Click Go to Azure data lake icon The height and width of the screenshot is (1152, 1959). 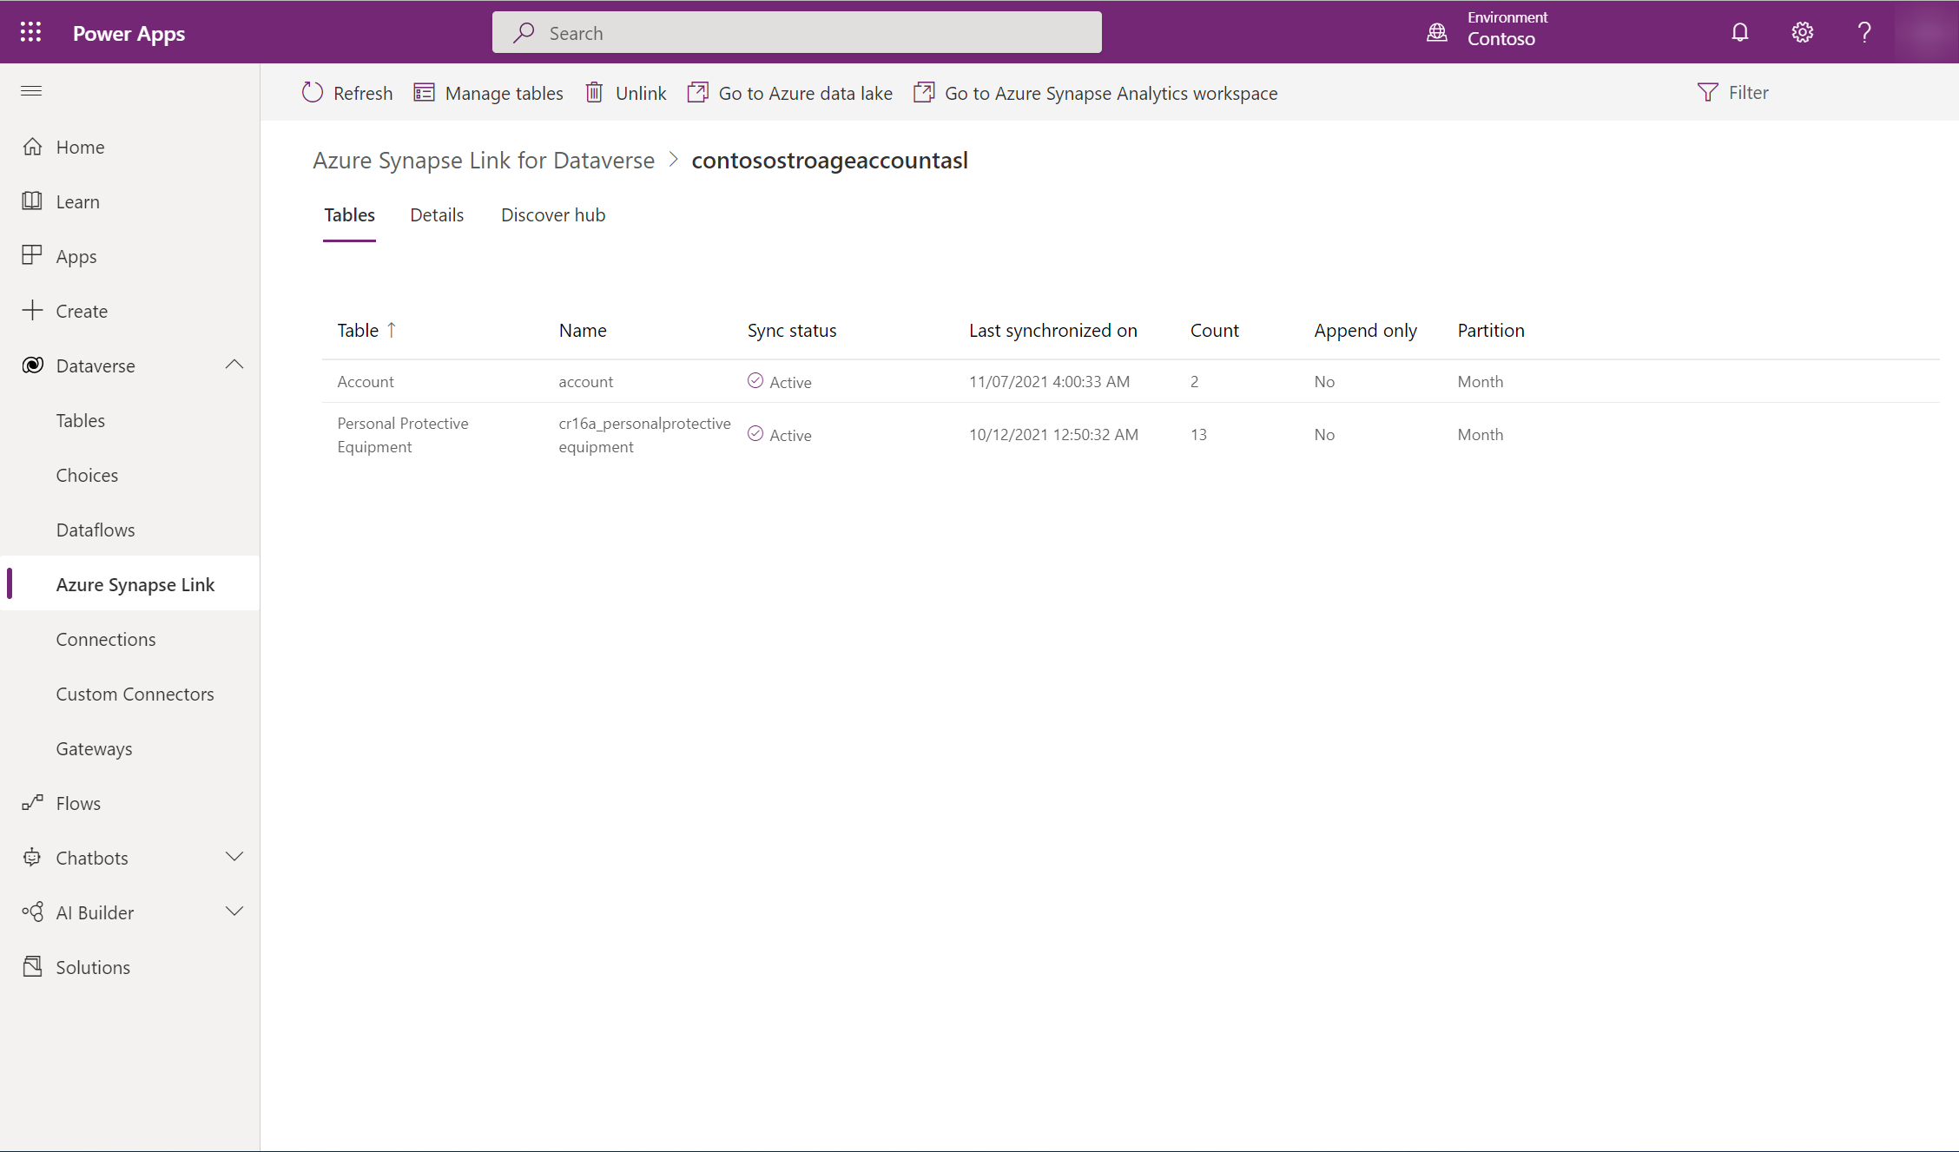(x=697, y=92)
